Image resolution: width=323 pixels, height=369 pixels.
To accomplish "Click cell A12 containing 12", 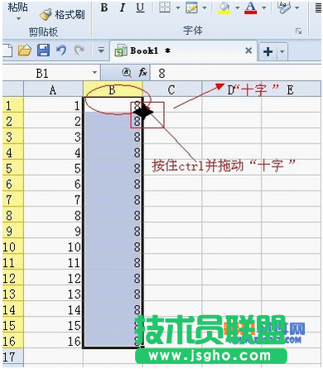I will [53, 278].
